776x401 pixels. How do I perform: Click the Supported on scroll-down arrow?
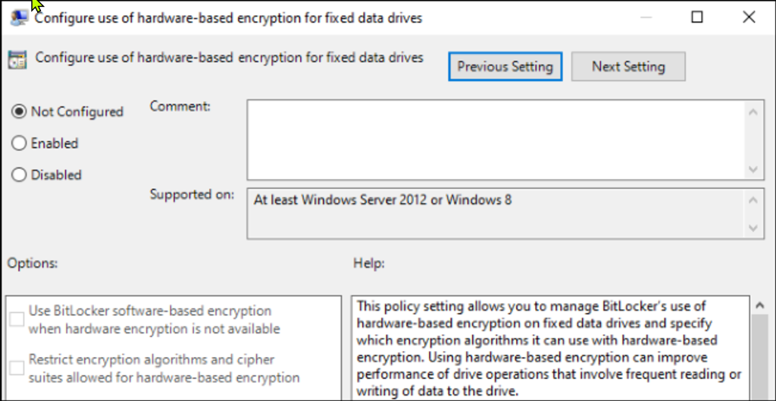click(753, 227)
